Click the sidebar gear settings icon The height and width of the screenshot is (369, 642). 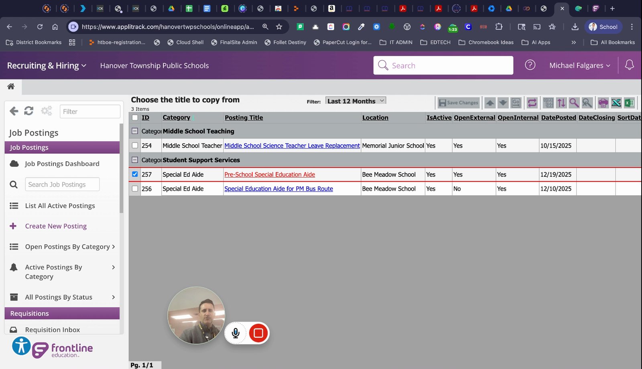47,111
